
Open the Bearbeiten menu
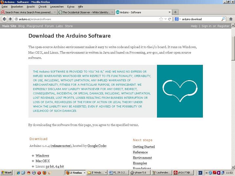click(17, 7)
